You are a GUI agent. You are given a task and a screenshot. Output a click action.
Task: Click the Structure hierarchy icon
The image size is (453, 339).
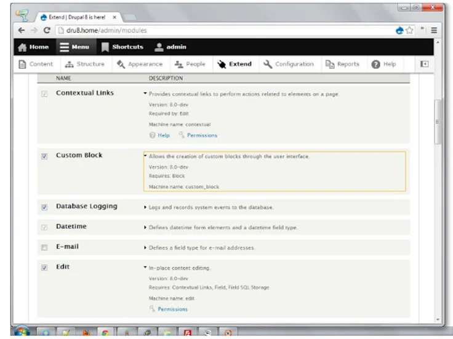(69, 65)
